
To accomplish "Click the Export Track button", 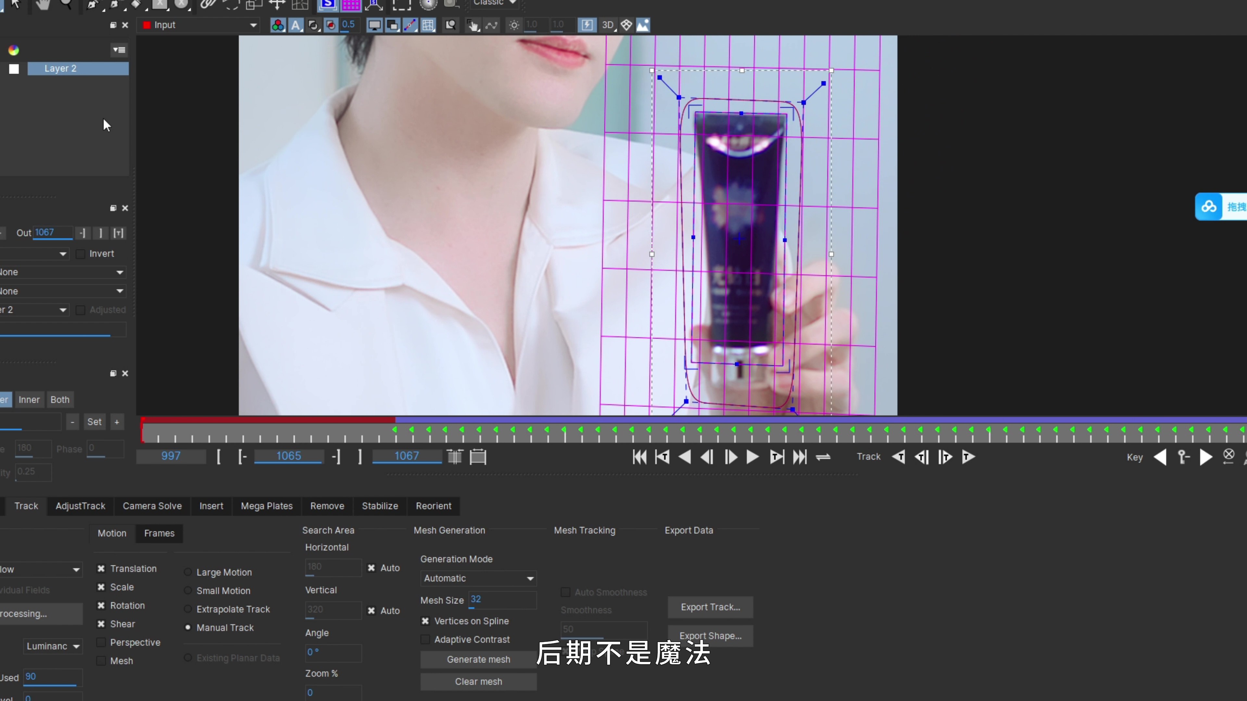I will tap(710, 607).
